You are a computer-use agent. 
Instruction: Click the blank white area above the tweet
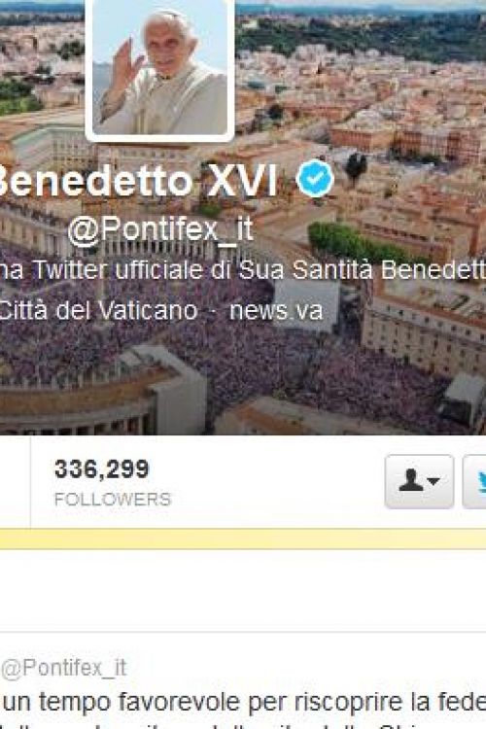[x=243, y=590]
